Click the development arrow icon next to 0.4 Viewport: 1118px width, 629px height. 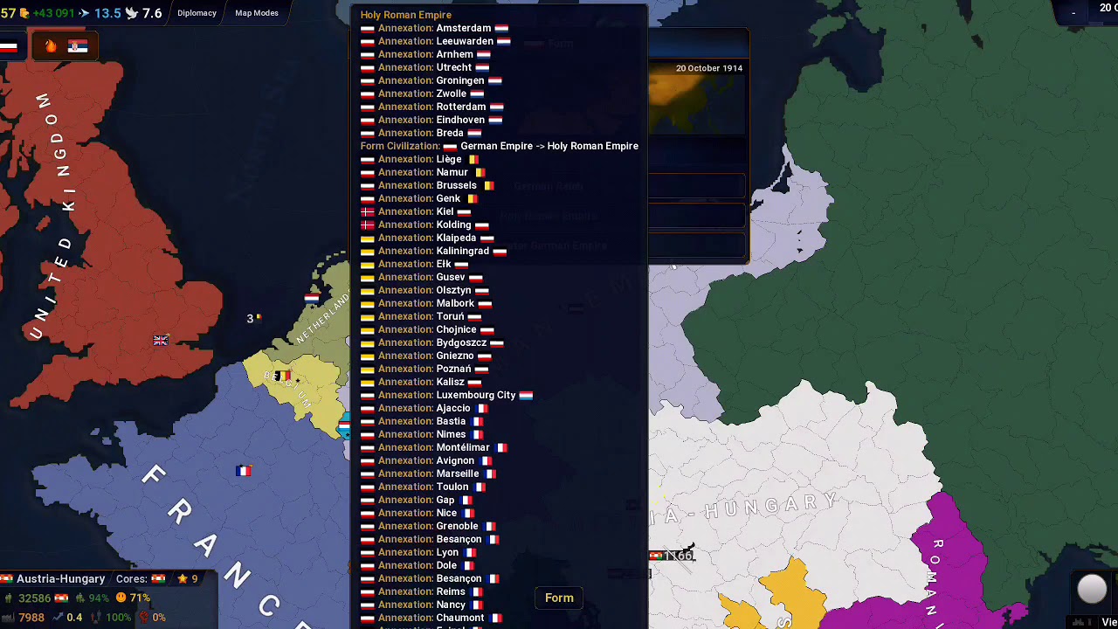pos(59,618)
